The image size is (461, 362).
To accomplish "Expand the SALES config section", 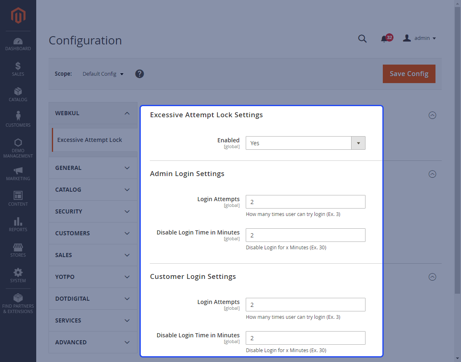I will tap(93, 255).
